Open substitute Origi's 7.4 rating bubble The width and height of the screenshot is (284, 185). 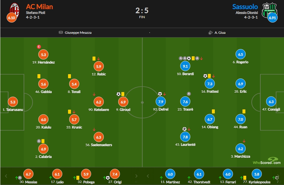click(115, 174)
